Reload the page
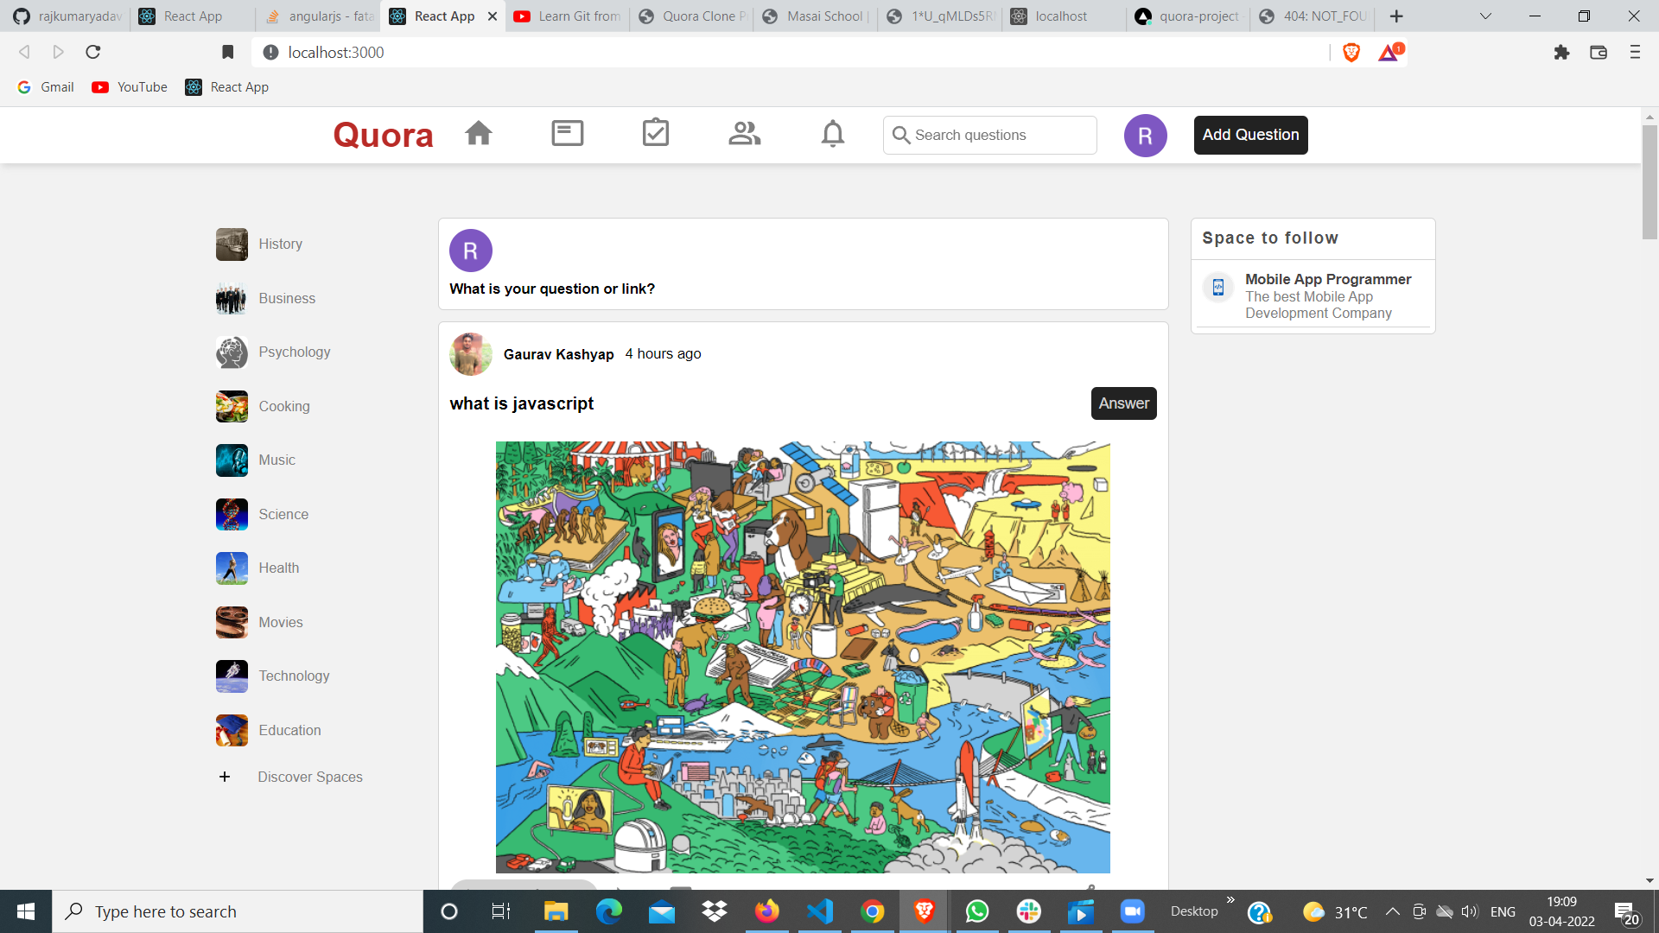The height and width of the screenshot is (933, 1659). [93, 52]
